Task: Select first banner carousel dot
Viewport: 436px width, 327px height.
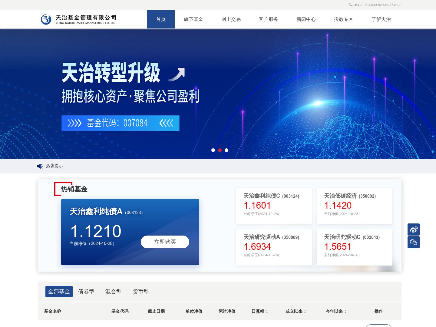Action: click(x=213, y=150)
